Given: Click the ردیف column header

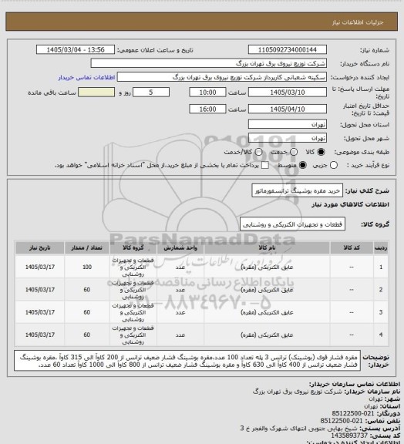Looking at the screenshot, I should [x=381, y=247].
